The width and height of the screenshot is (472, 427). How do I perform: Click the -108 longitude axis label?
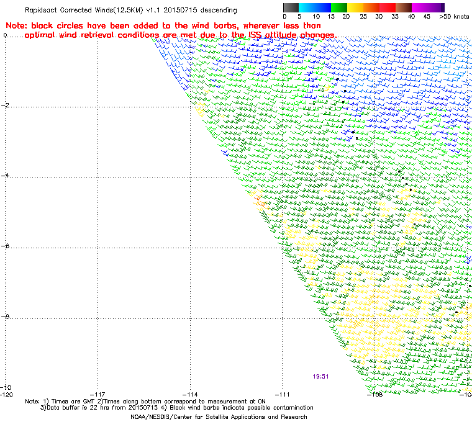pos(374,394)
